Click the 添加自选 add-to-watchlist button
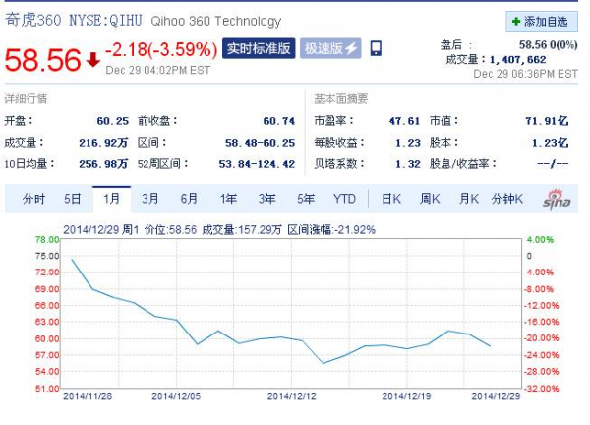The height and width of the screenshot is (425, 590). tap(542, 22)
